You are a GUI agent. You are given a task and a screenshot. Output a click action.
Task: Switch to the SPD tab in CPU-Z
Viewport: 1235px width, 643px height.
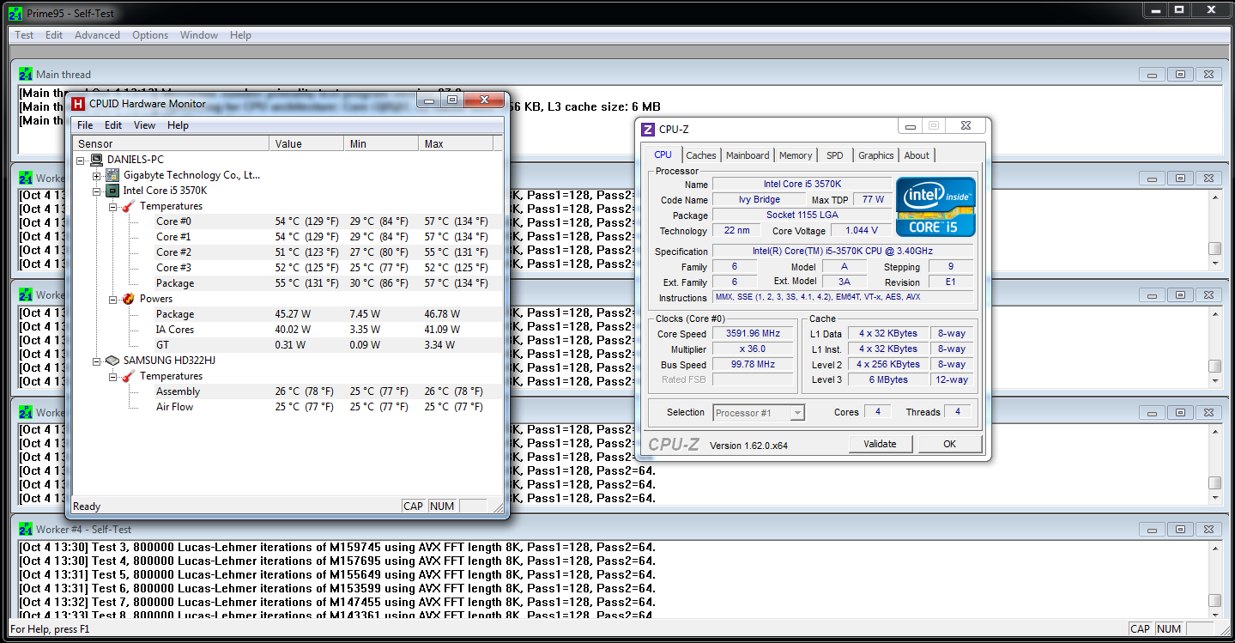[x=835, y=155]
